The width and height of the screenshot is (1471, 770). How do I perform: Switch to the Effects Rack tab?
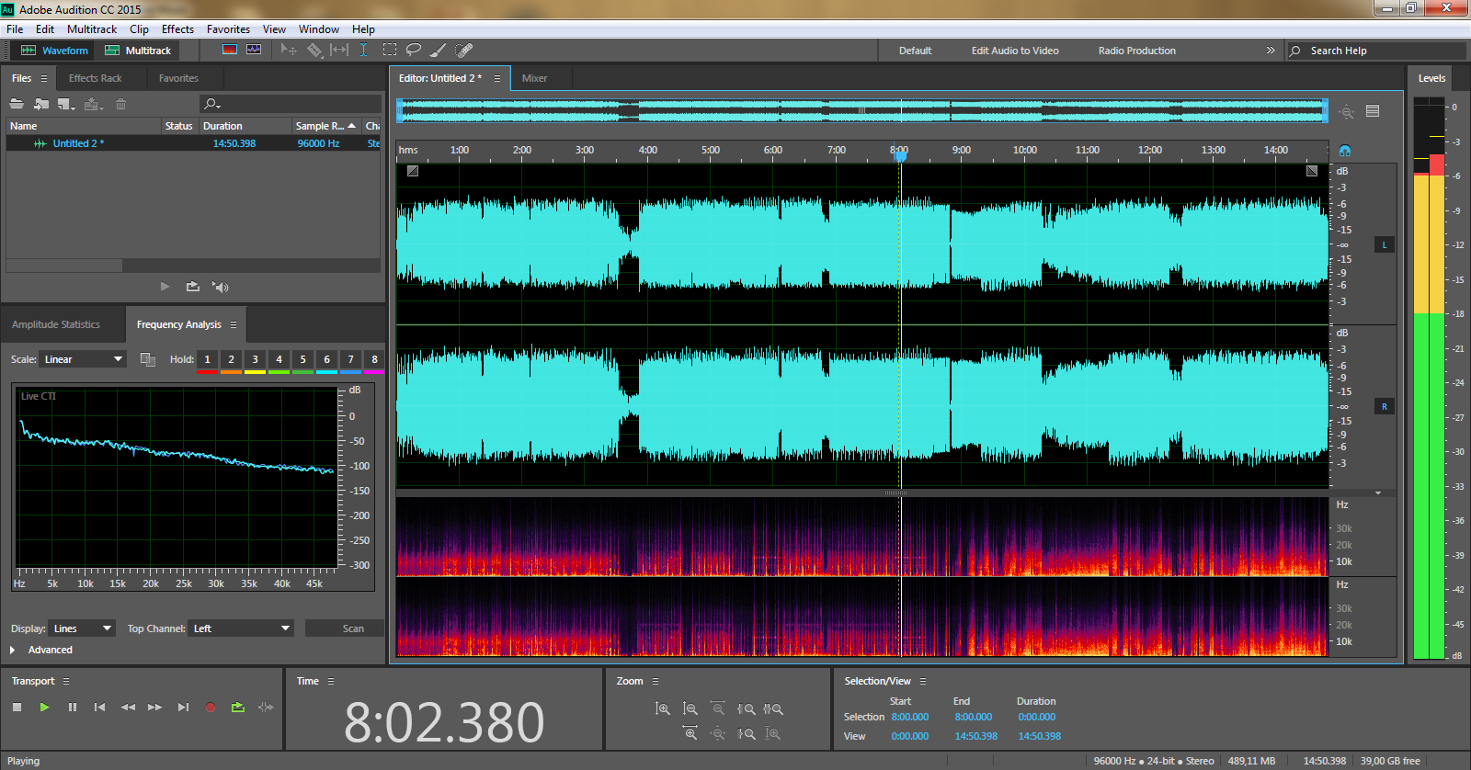[95, 78]
